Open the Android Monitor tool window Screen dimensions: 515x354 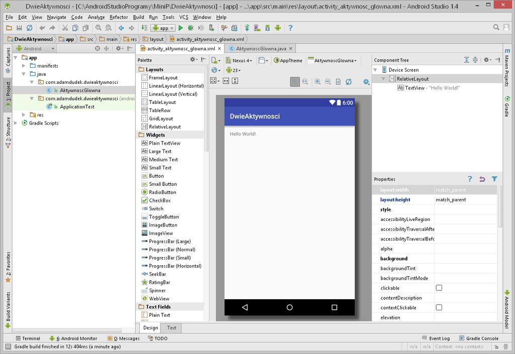[x=73, y=338]
